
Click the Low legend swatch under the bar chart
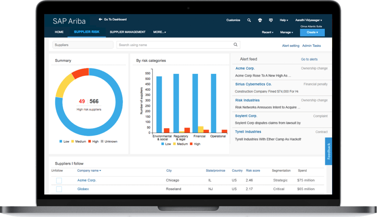(163, 144)
